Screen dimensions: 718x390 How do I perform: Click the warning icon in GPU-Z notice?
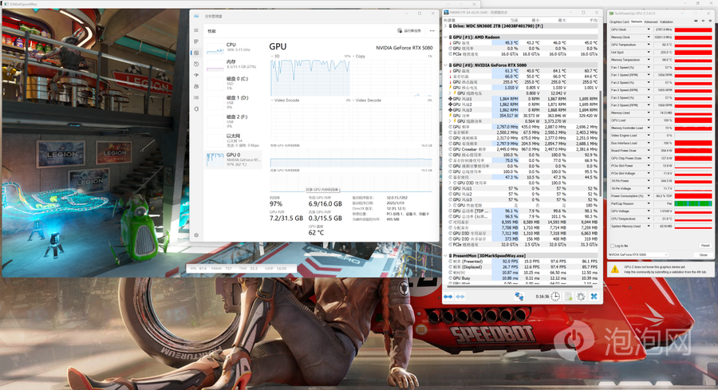pos(615,269)
